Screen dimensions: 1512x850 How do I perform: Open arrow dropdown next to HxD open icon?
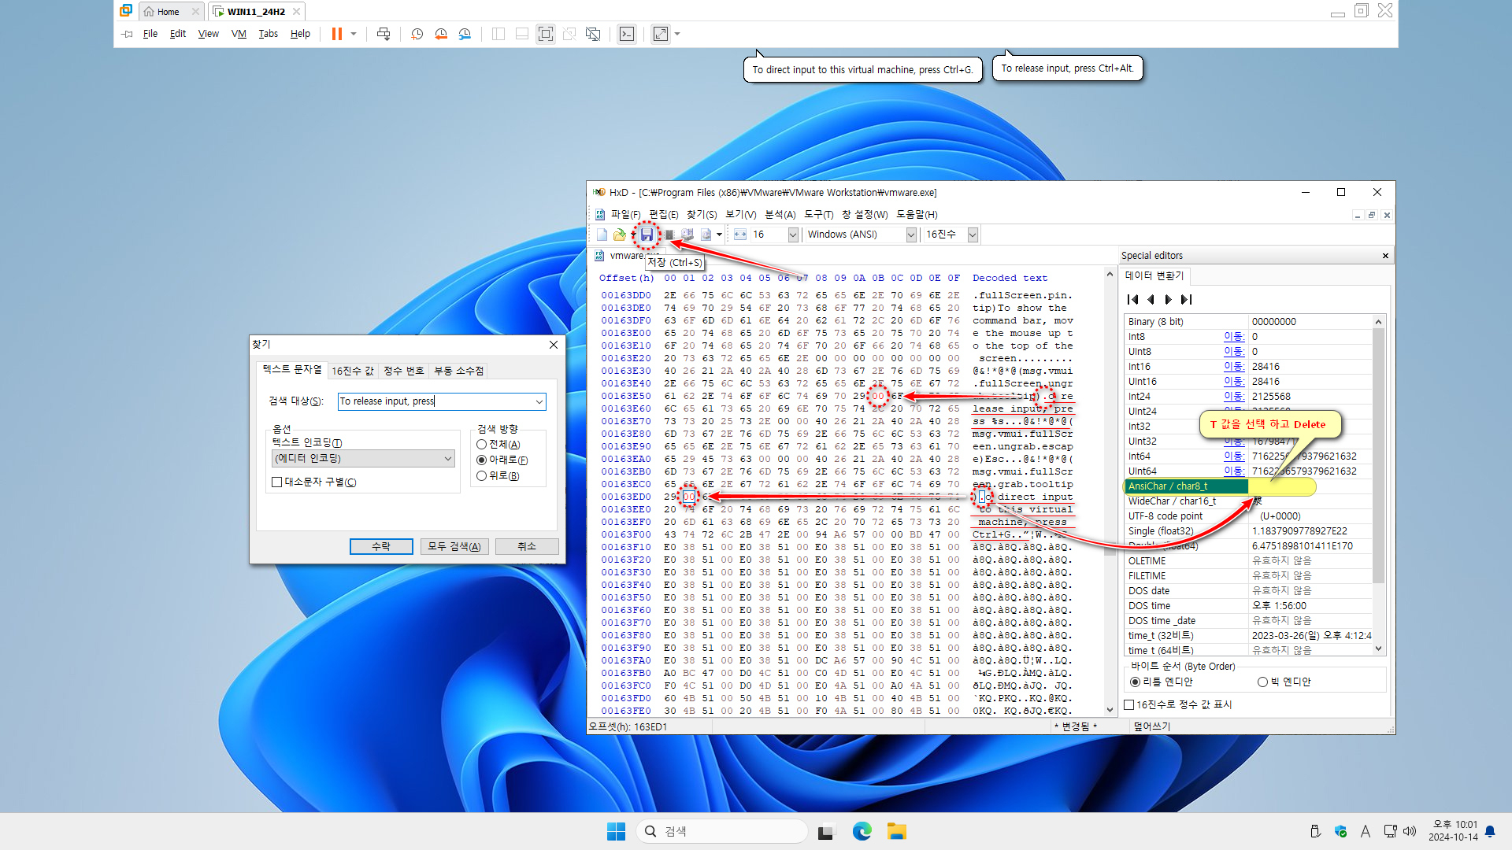click(632, 235)
